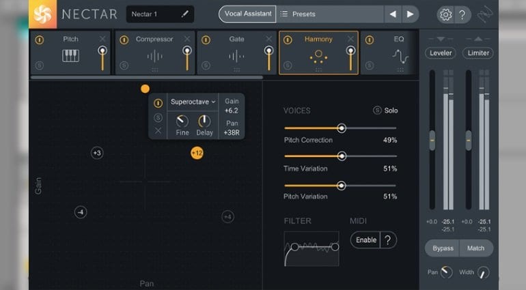Select the Gate module
The height and width of the screenshot is (290, 526).
pyautogui.click(x=236, y=53)
